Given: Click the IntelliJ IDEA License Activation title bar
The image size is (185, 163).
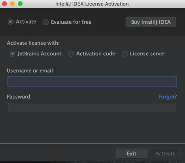Looking at the screenshot, I should [92, 4].
